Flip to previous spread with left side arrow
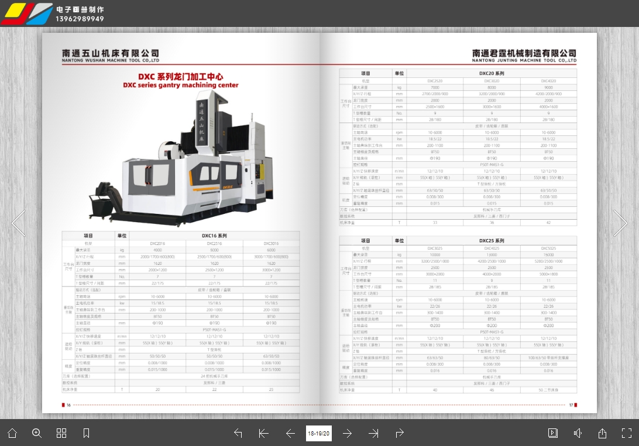This screenshot has height=446, width=639. coord(19,223)
